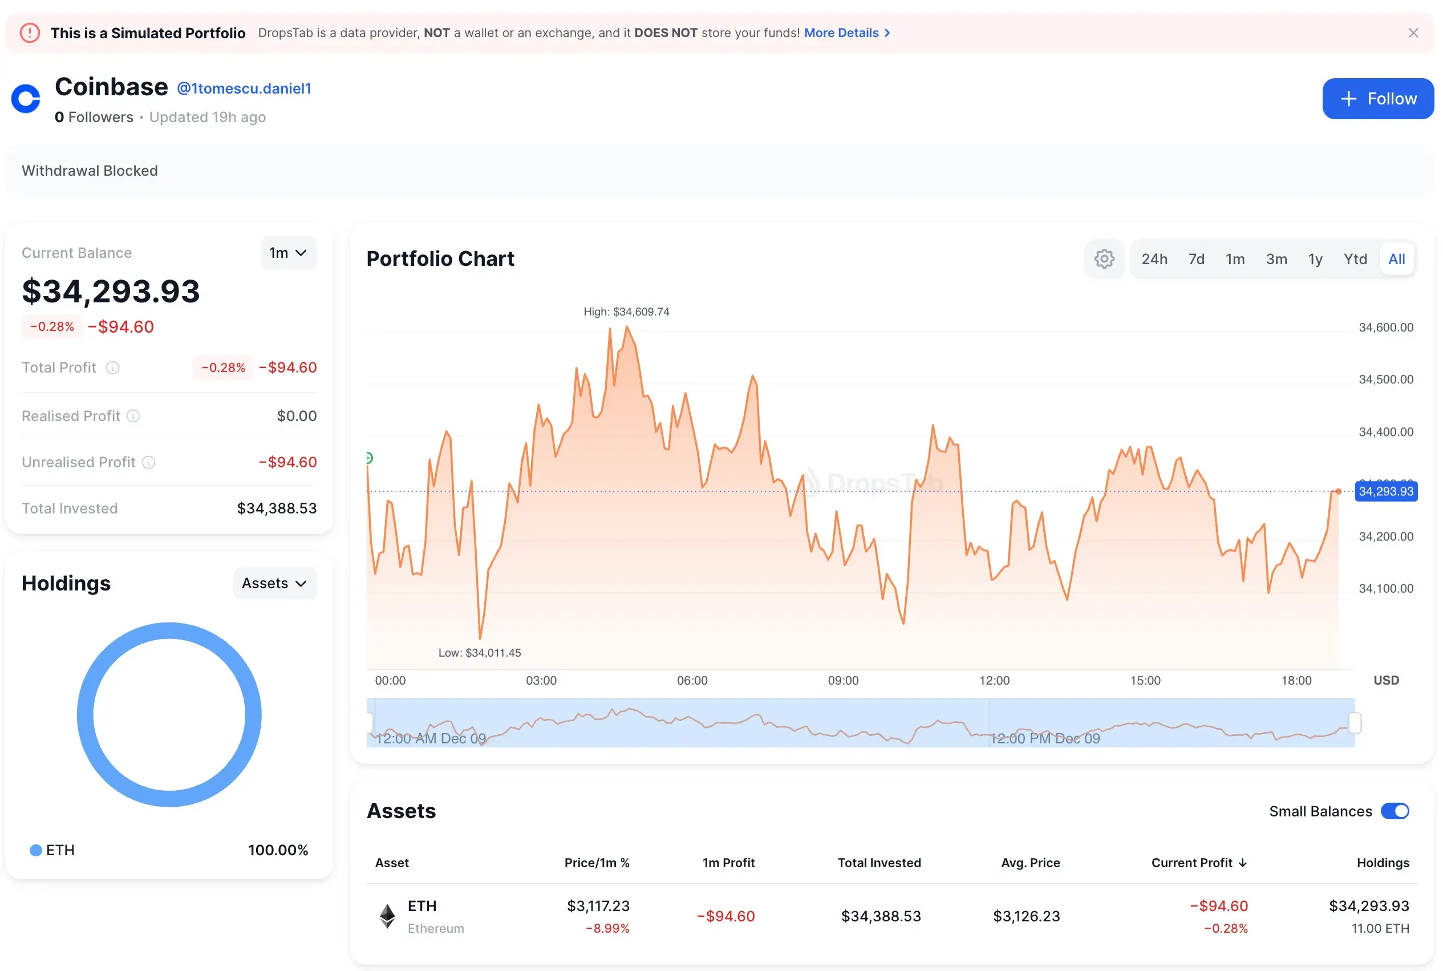Click the sort arrow next to Current Profit
This screenshot has height=971, width=1443.
coord(1242,862)
